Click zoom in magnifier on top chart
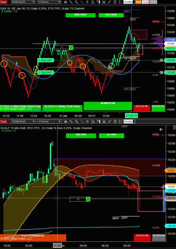The height and width of the screenshot is (249, 176). tap(76, 2)
